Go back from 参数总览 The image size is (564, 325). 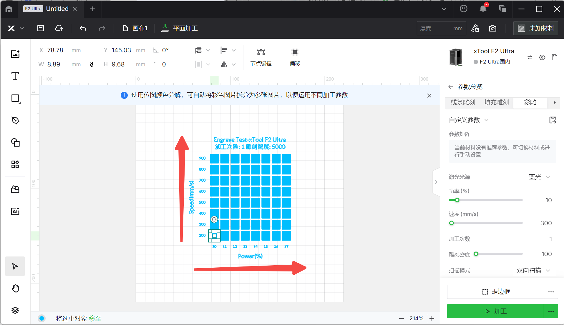[x=451, y=87]
